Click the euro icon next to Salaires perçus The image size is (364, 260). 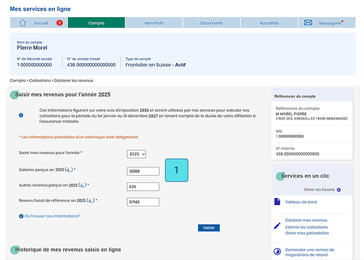[x=69, y=170]
